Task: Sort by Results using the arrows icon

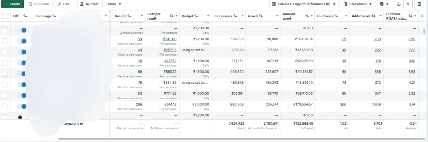Action: click(129, 16)
